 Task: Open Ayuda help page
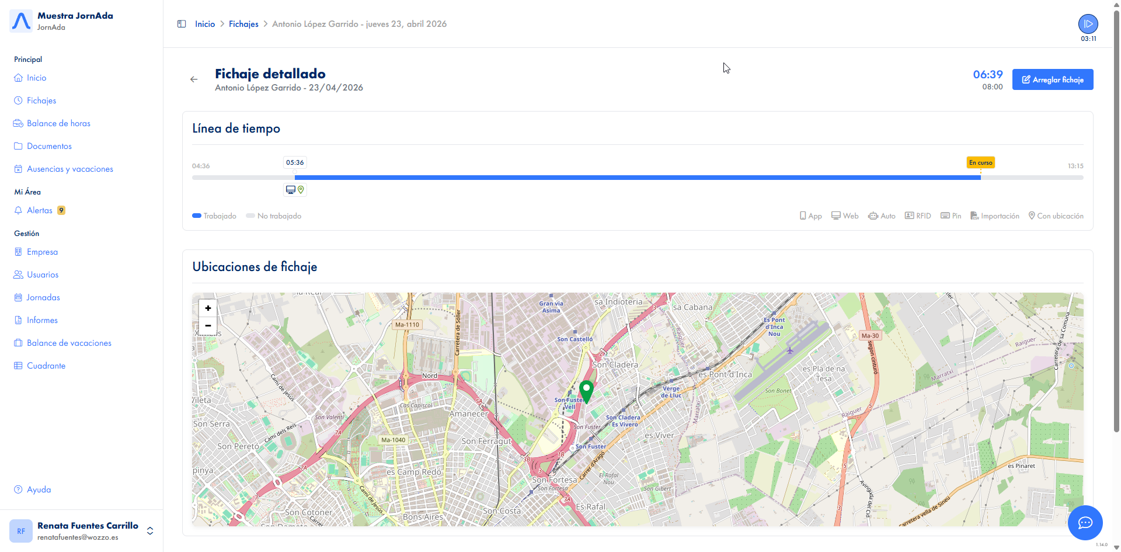point(39,489)
